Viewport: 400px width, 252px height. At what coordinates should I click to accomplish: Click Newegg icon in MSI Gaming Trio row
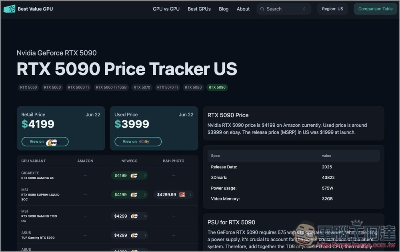(134, 216)
